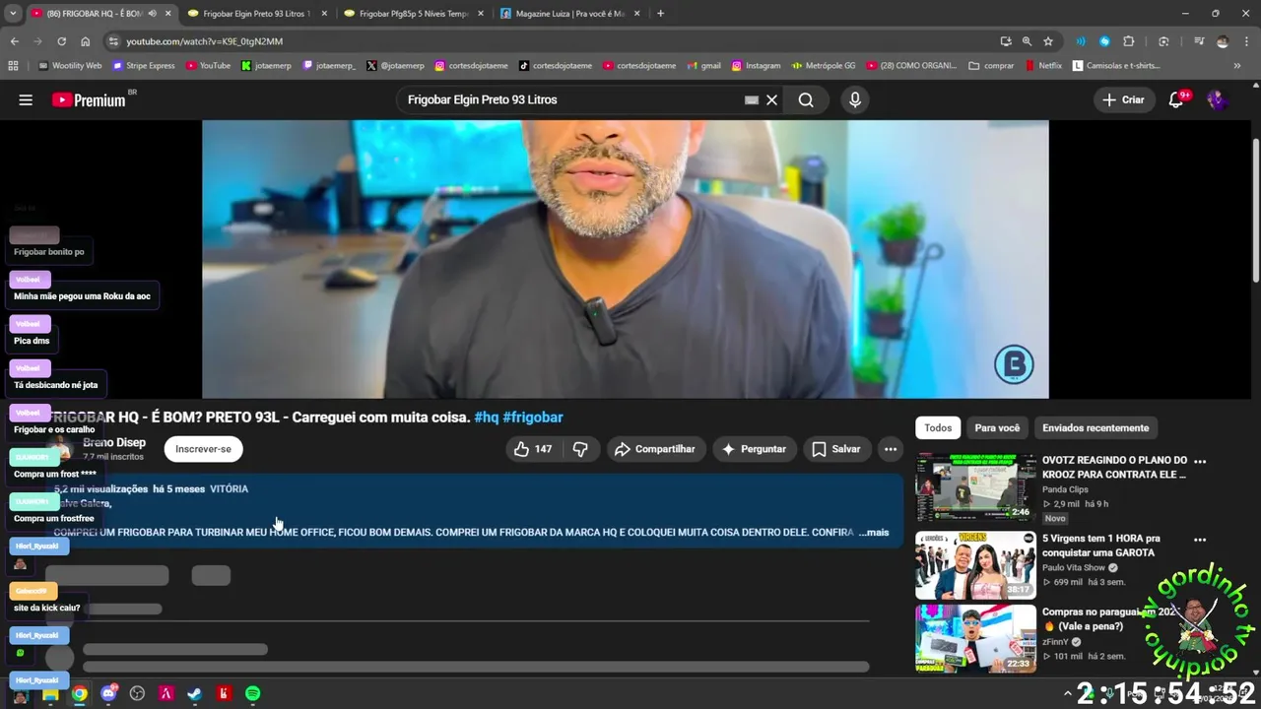This screenshot has width=1261, height=709.
Task: Open the video's more actions ellipsis
Action: pos(891,449)
